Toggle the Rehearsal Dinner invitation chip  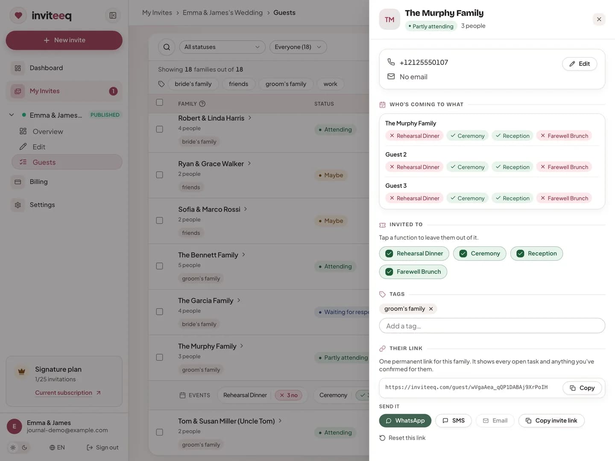click(414, 254)
